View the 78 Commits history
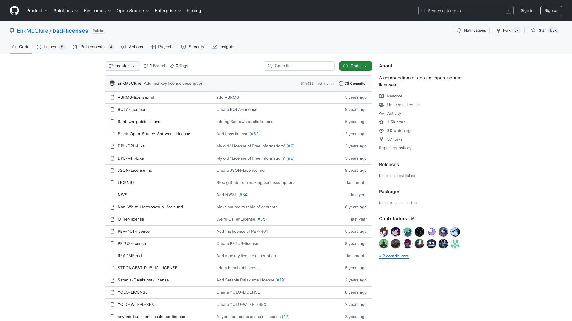The height and width of the screenshot is (321, 572). [x=352, y=84]
